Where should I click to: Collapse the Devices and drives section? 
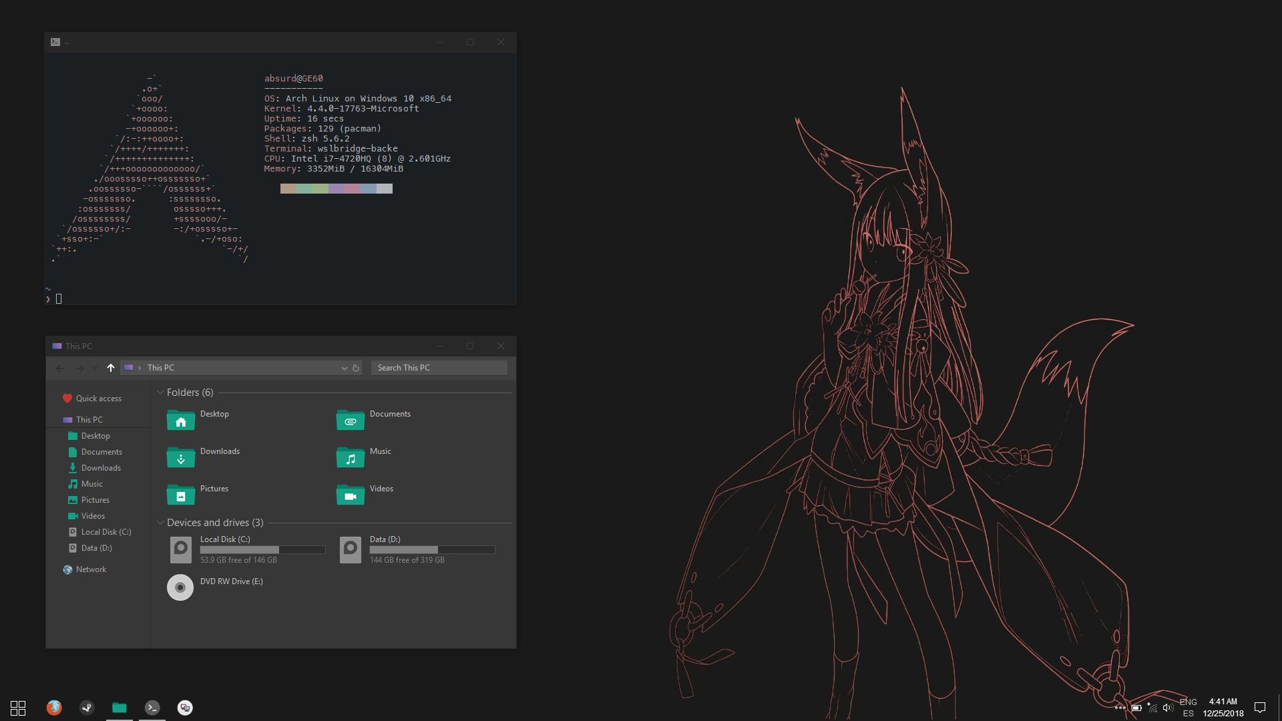160,523
